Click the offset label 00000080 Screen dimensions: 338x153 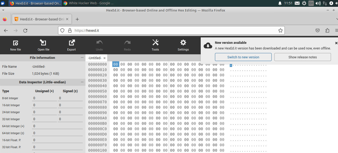click(98, 107)
